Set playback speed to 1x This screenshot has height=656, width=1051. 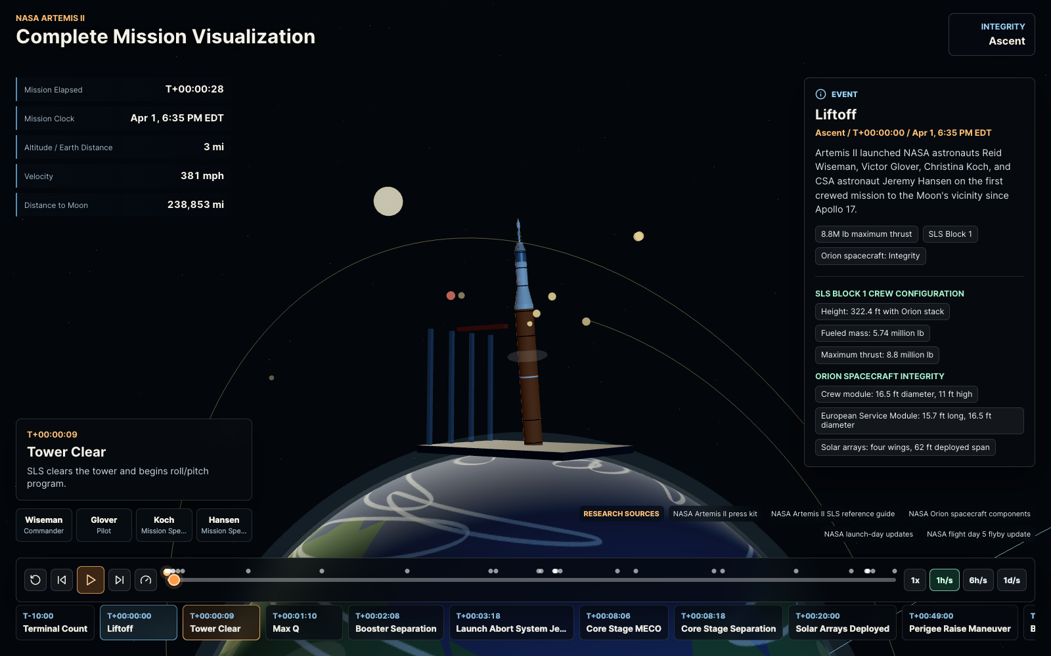pyautogui.click(x=915, y=580)
